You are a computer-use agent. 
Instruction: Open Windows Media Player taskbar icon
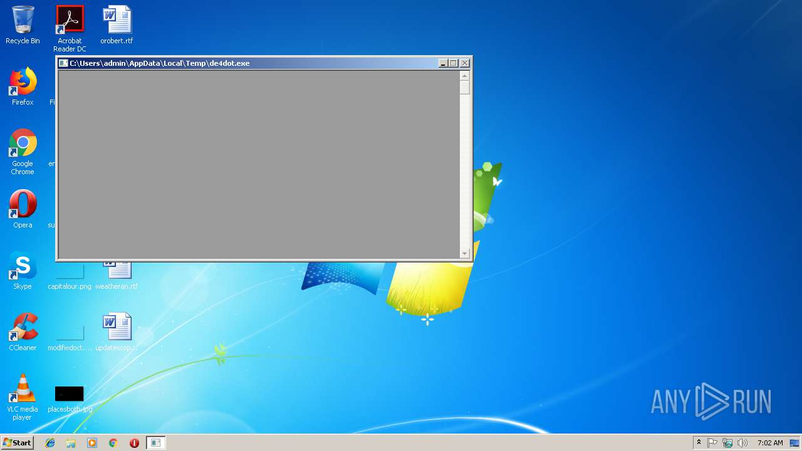pyautogui.click(x=92, y=443)
